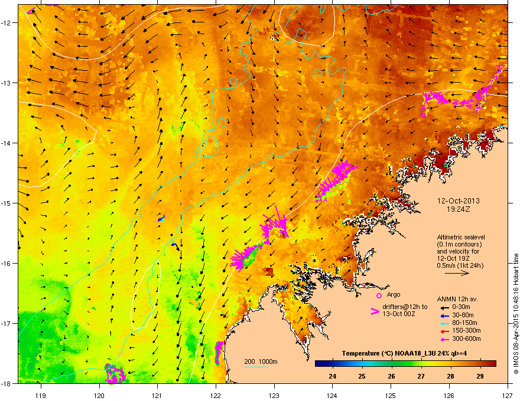The width and height of the screenshot is (520, 401).
Task: Click the blue 30-80m legend arrow
Action: pos(444,315)
